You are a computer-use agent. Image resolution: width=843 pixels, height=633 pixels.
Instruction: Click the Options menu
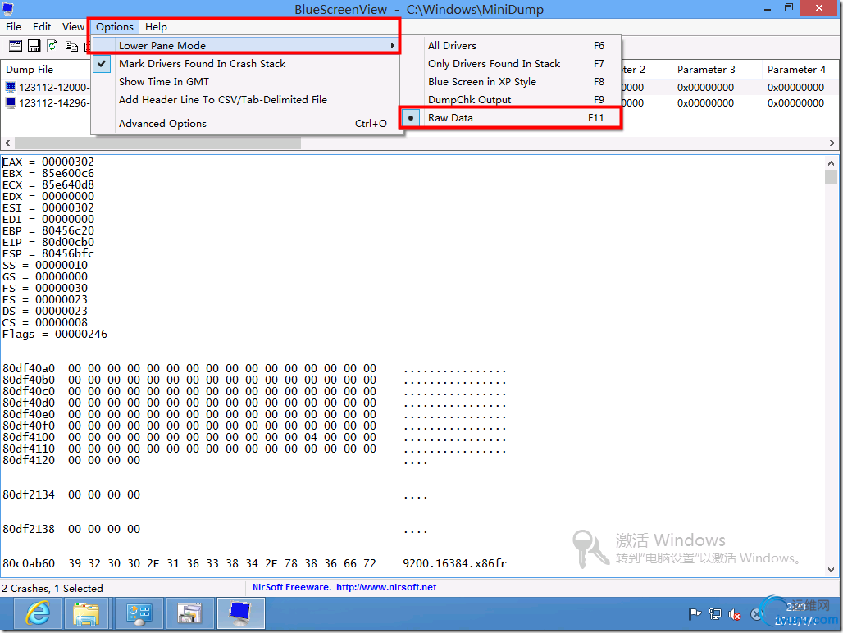click(x=115, y=26)
